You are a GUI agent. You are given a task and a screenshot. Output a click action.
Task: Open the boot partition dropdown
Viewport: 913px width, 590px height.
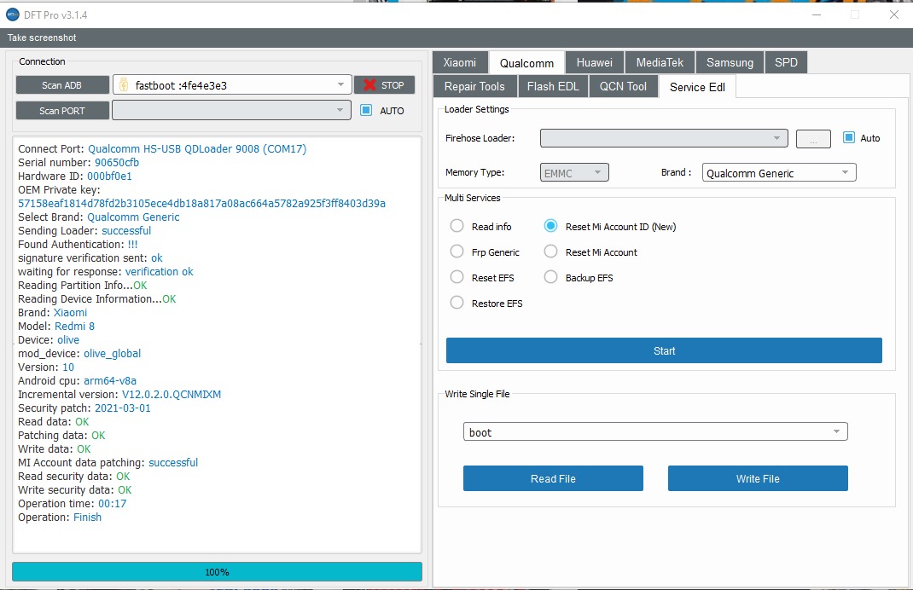(655, 431)
